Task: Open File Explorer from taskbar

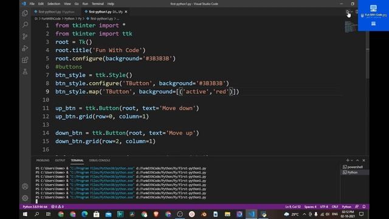Action: pos(227,214)
